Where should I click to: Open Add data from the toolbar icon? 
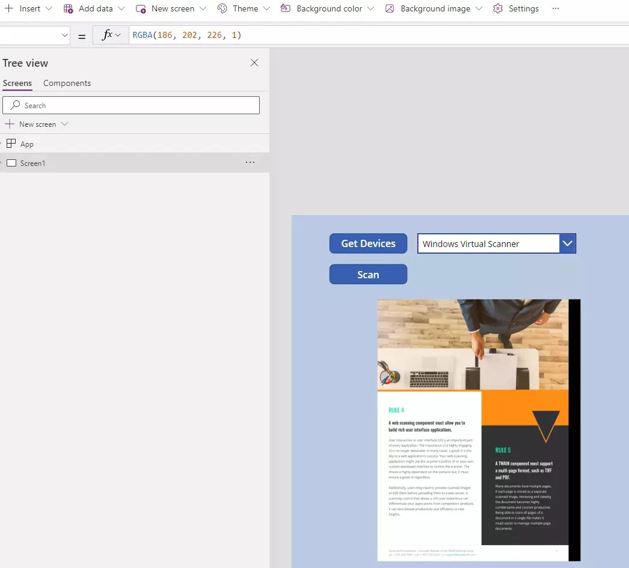(x=69, y=8)
